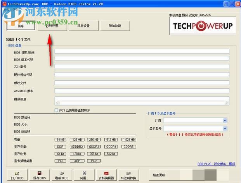241x183 pixels.
Task: Select the PCIe slot type indicator
Action: pos(94,161)
